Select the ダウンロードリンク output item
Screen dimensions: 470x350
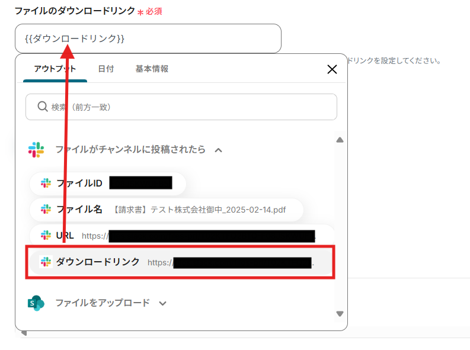point(181,262)
